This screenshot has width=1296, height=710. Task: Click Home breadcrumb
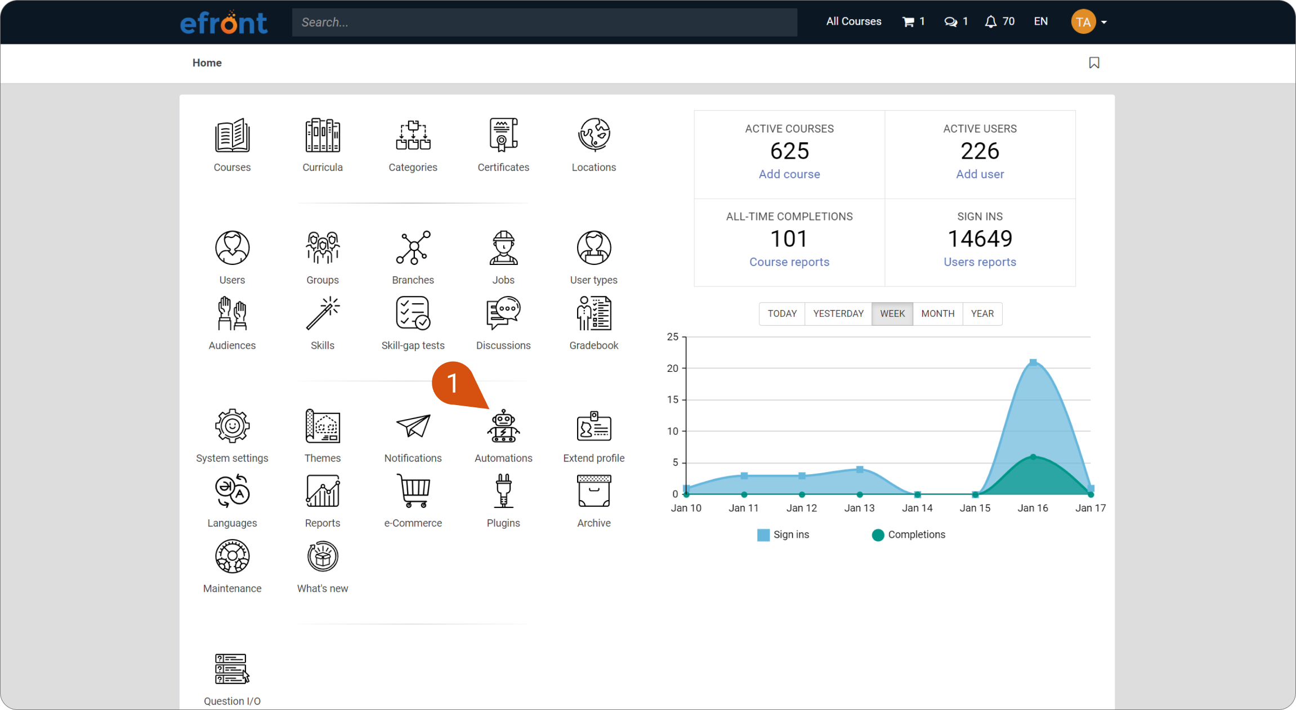click(x=207, y=62)
